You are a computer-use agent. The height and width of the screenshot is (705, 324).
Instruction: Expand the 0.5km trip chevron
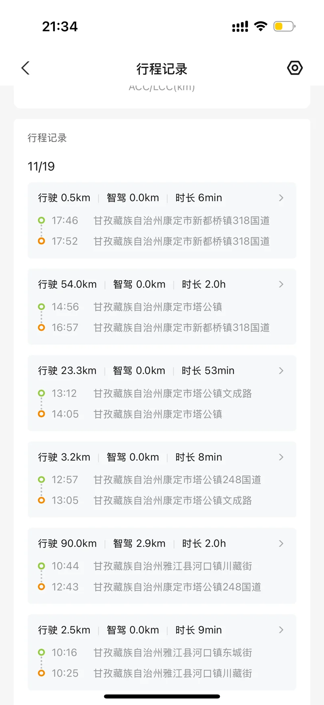pos(281,198)
